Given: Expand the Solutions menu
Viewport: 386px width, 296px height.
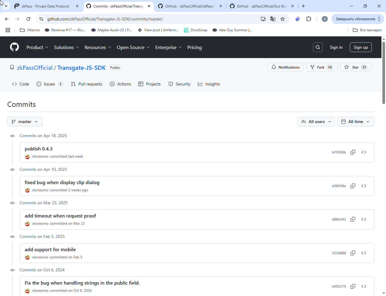Looking at the screenshot, I should (x=67, y=47).
